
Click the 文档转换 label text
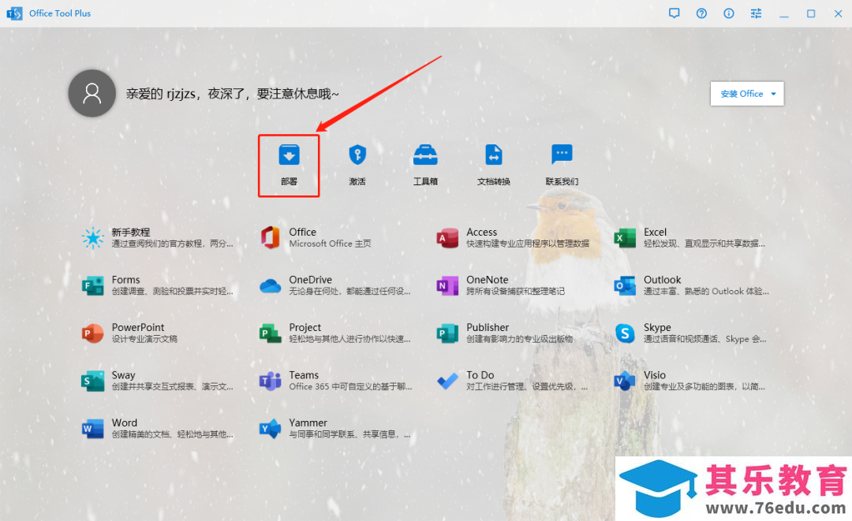[x=493, y=181]
